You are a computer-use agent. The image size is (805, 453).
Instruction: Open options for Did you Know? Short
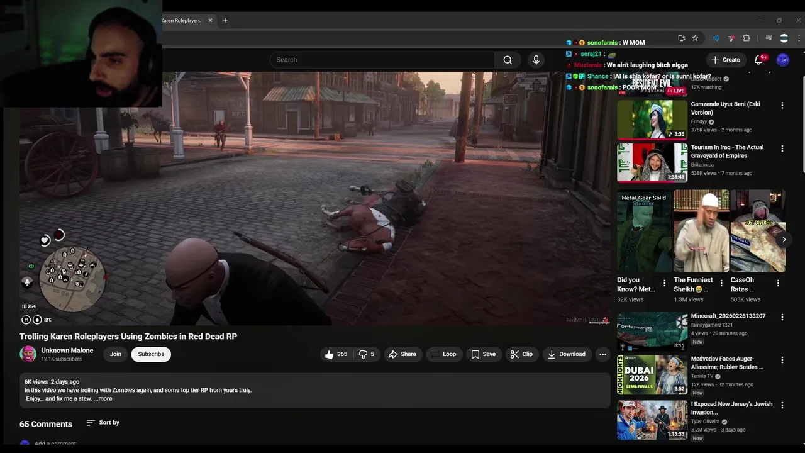(664, 283)
